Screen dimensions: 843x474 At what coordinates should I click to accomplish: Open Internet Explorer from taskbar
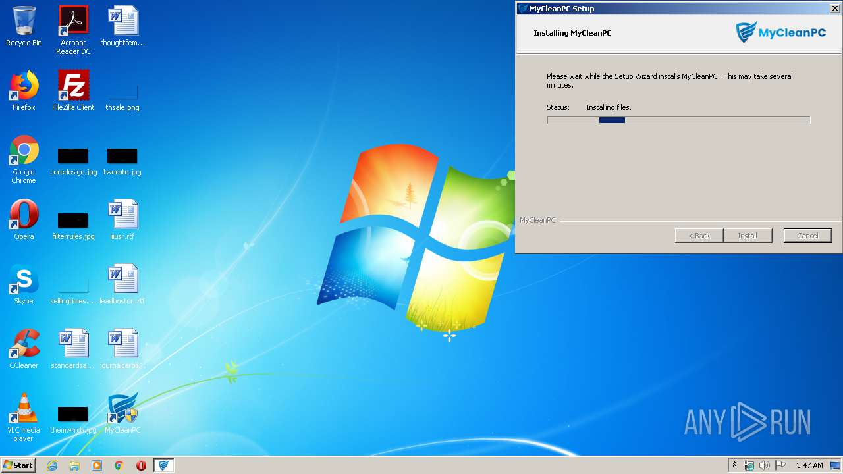(52, 465)
